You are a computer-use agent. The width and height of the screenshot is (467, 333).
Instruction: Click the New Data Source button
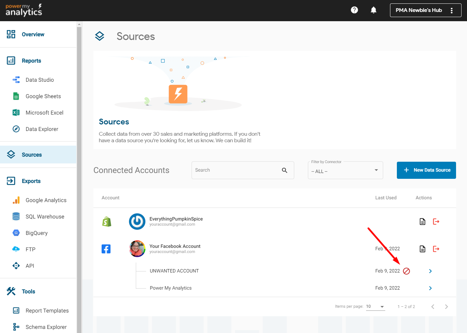pos(426,170)
